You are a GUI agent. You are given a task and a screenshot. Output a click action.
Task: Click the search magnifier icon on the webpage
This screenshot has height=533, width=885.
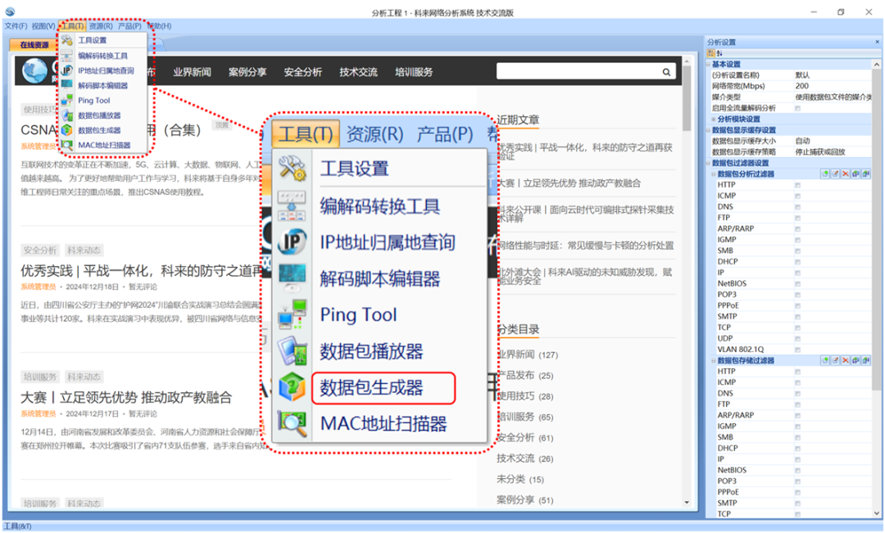(665, 72)
